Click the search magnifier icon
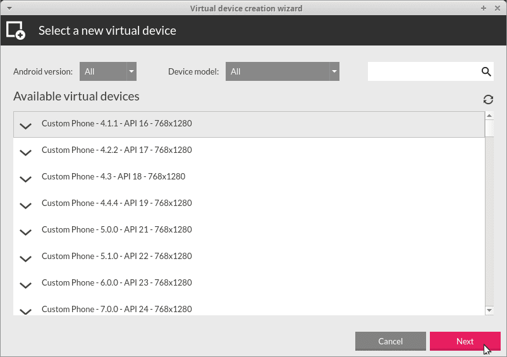The height and width of the screenshot is (357, 507). tap(486, 71)
